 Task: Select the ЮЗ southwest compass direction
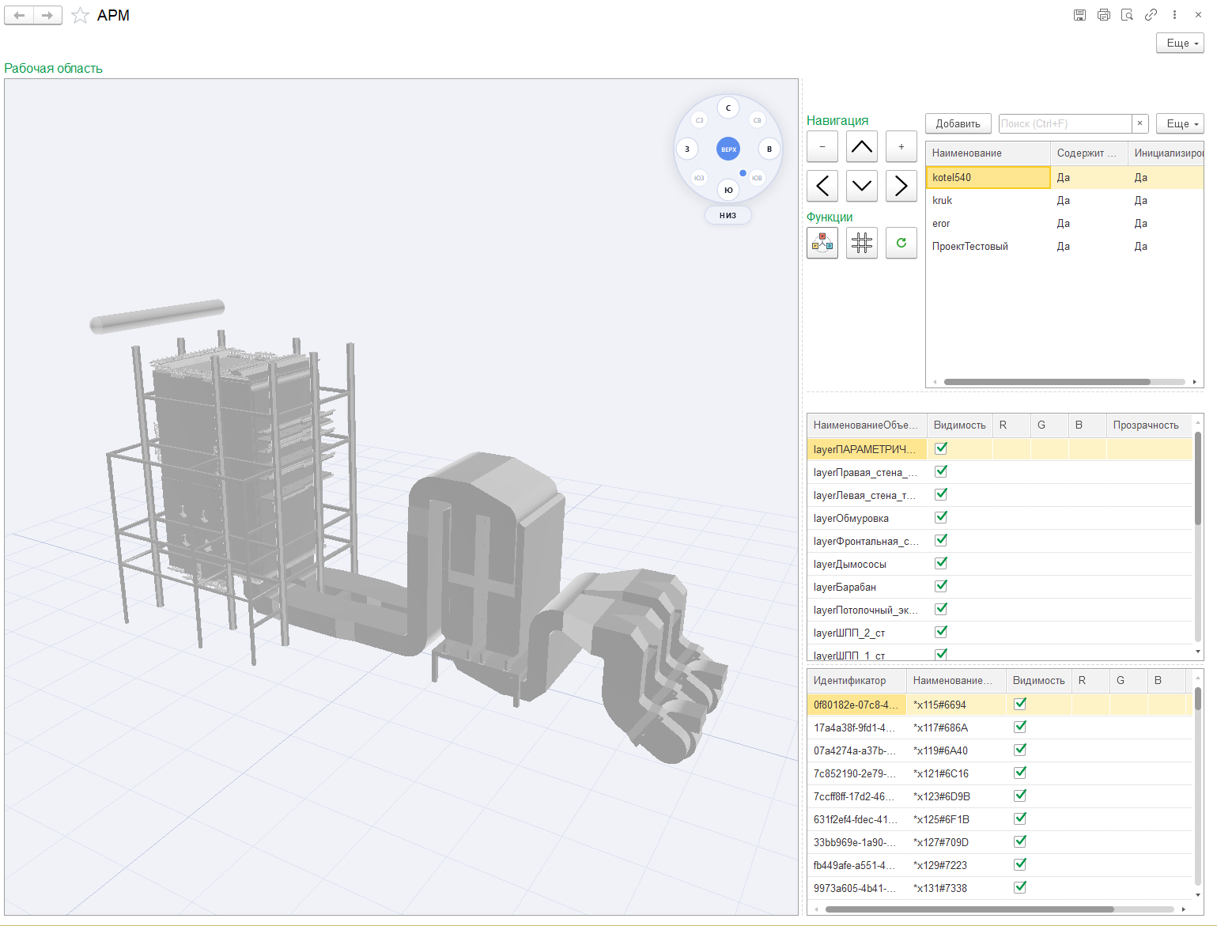[x=699, y=178]
